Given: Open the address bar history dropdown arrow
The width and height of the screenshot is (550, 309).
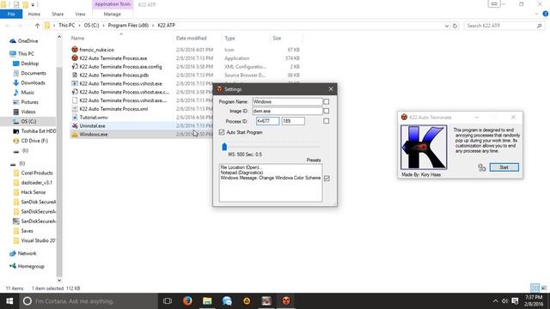Looking at the screenshot, I should click(x=447, y=26).
